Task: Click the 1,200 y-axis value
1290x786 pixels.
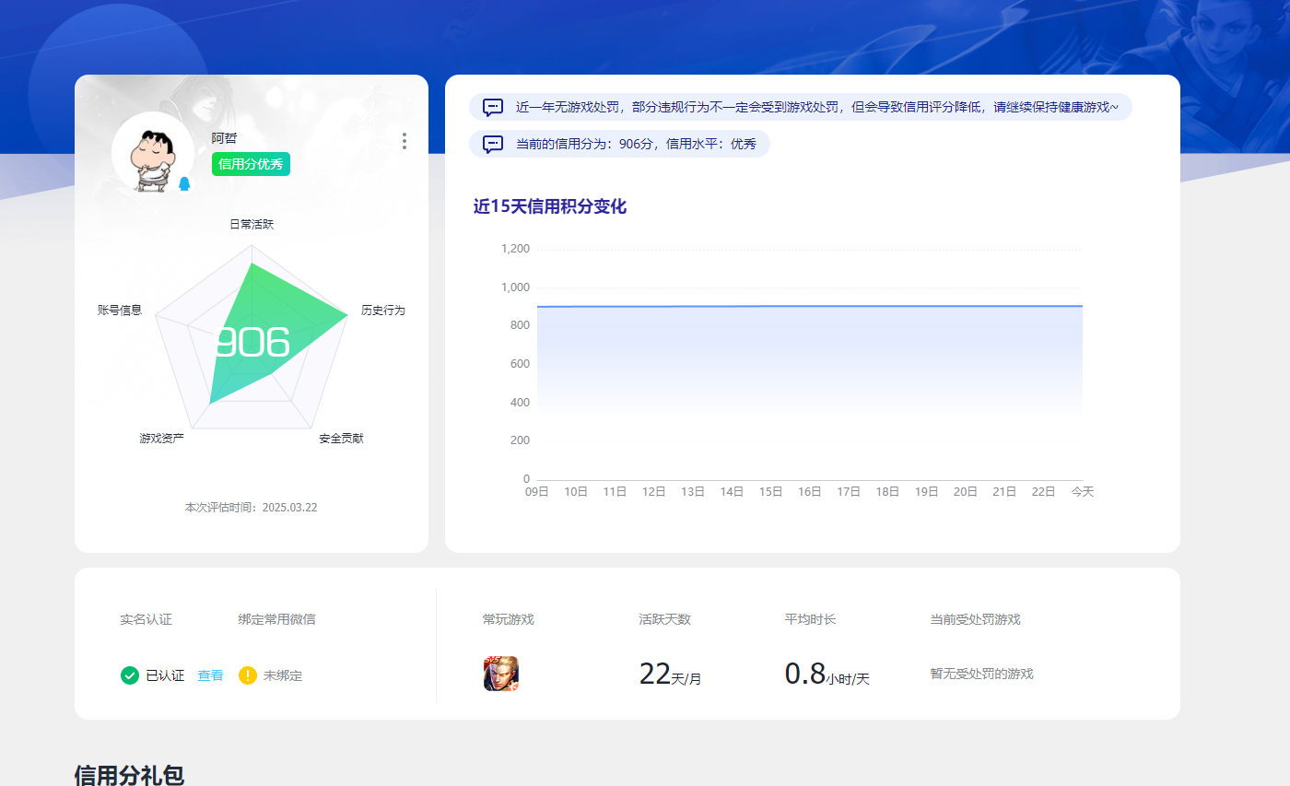Action: point(516,249)
